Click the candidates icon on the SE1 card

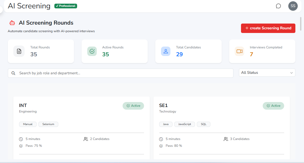(226, 139)
